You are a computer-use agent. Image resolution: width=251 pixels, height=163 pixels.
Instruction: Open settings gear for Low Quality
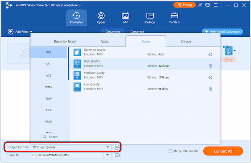point(210,89)
